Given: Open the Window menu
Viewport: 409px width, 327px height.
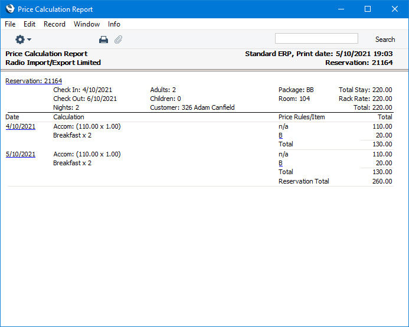Looking at the screenshot, I should 87,24.
